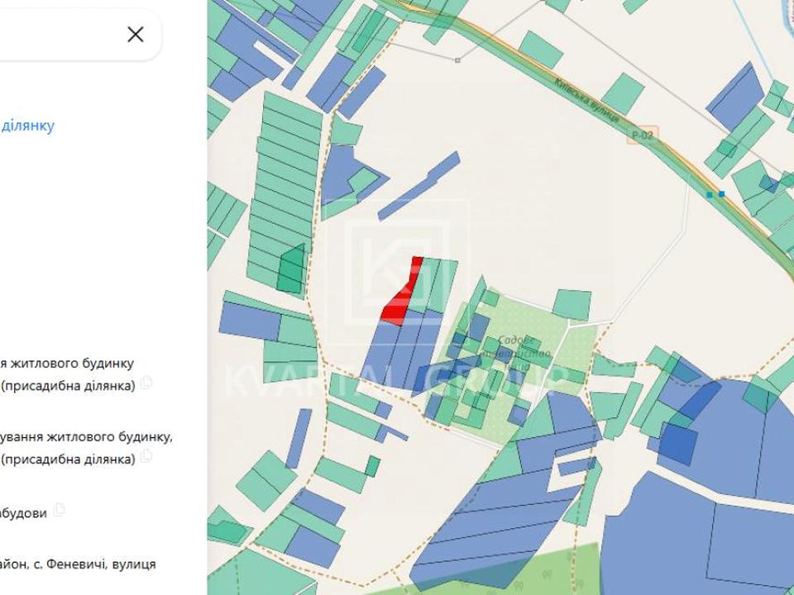Click the blue 'ділянку' link
This screenshot has width=794, height=595.
(x=28, y=126)
